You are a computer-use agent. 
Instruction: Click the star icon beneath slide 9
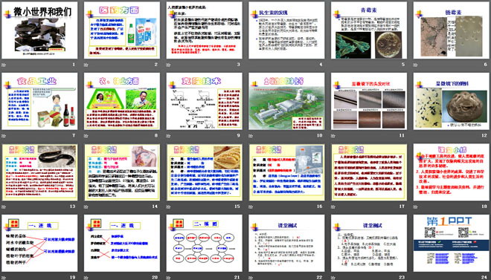tap(168, 136)
